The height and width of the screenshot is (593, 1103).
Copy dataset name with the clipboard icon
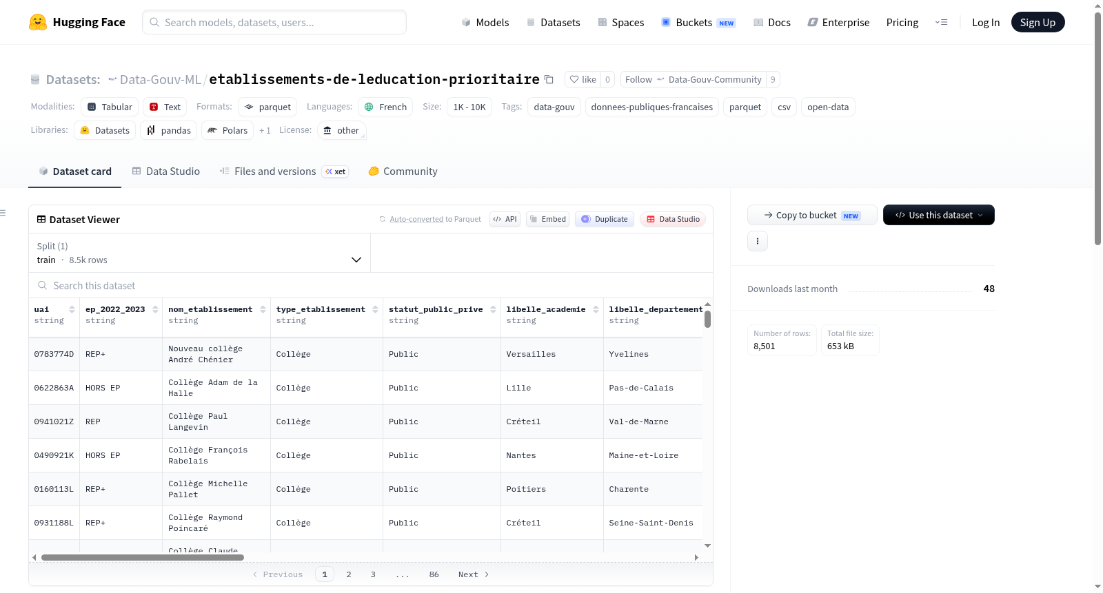point(549,79)
